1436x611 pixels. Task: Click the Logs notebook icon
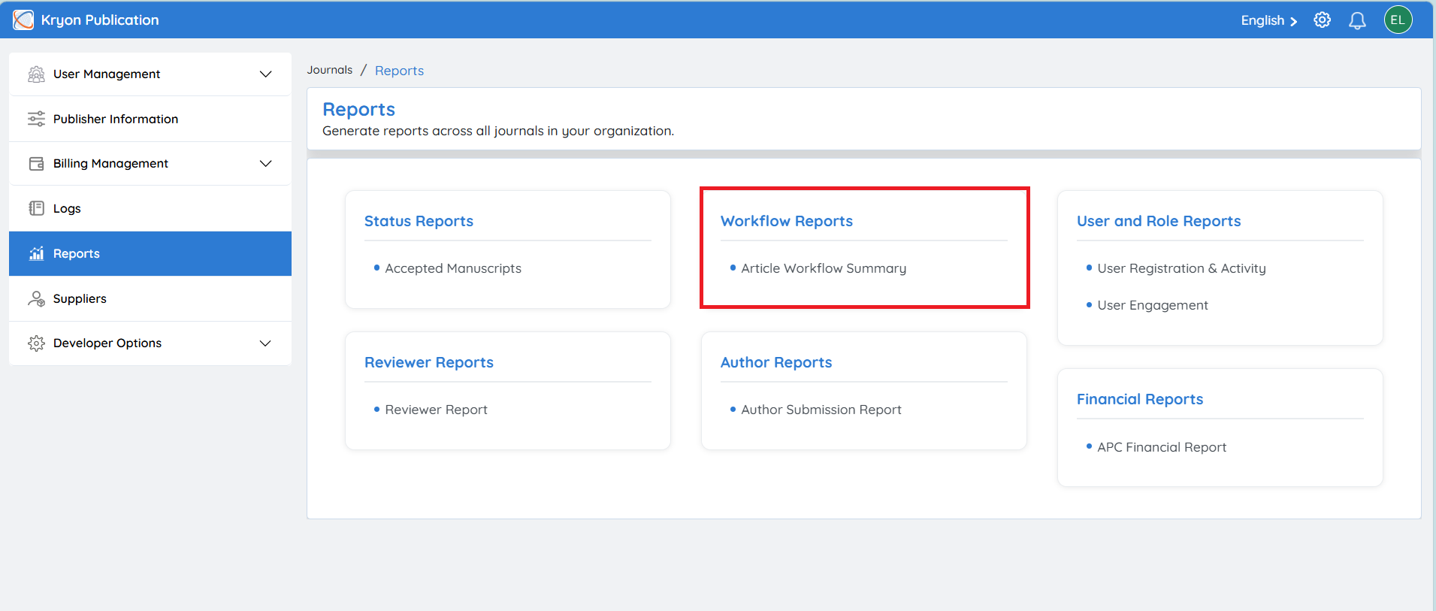pyautogui.click(x=36, y=208)
